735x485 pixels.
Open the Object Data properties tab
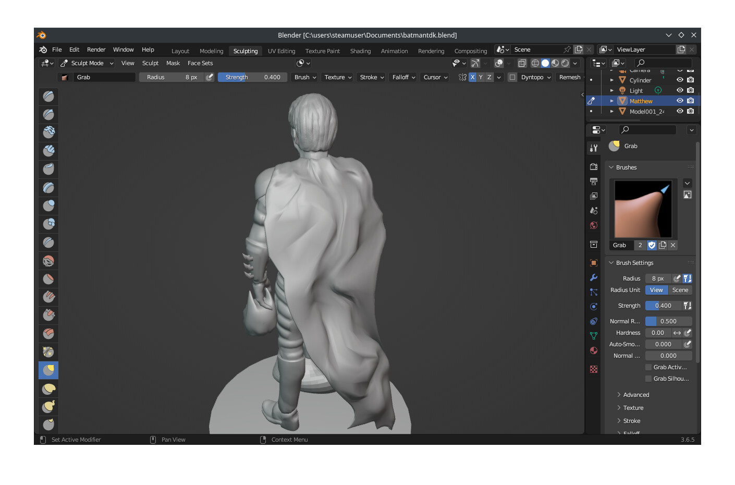594,336
